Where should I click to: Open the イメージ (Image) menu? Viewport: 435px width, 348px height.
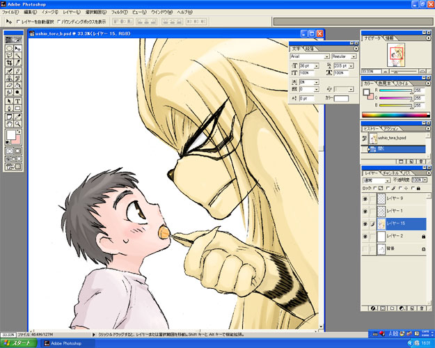49,13
